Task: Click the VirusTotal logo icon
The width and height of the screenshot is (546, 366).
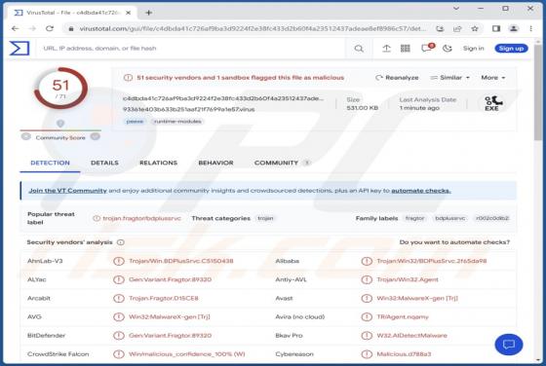Action: coord(19,49)
